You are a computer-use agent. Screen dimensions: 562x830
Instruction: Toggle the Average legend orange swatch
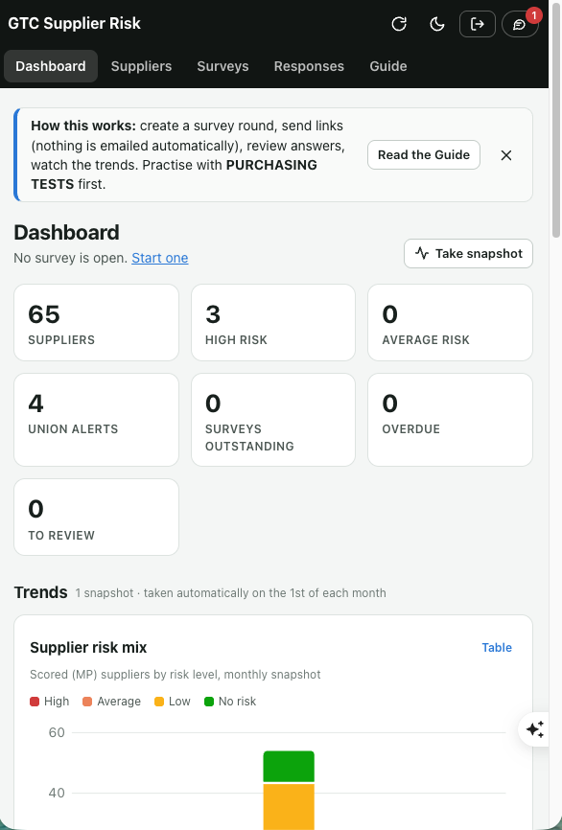pyautogui.click(x=87, y=702)
